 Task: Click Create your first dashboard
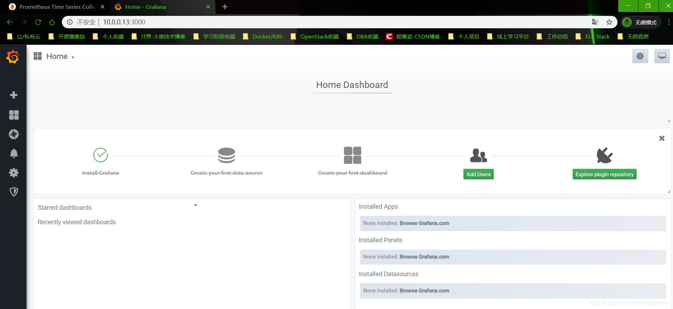click(x=352, y=173)
